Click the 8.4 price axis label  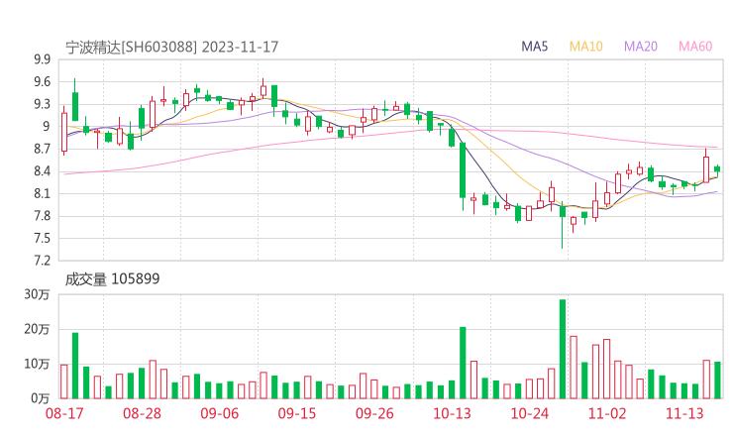[42, 171]
